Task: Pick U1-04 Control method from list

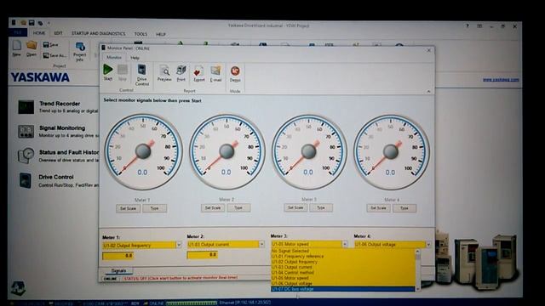Action: 342,273
